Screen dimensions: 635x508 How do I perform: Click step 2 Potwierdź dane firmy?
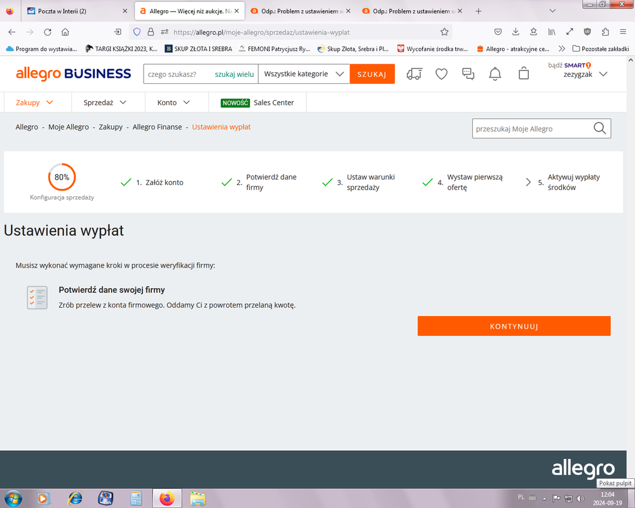pyautogui.click(x=259, y=182)
